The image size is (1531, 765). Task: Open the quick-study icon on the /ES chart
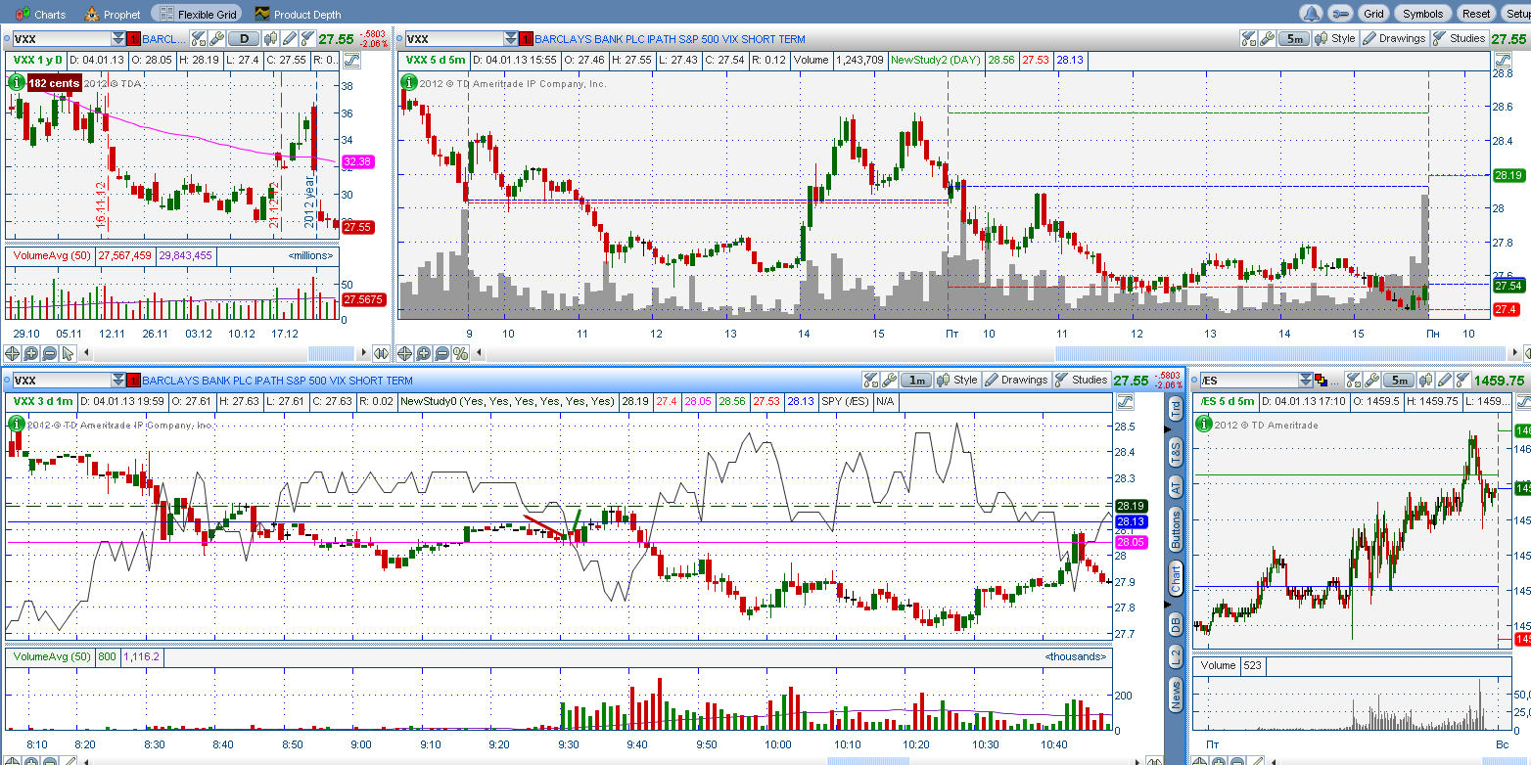pyautogui.click(x=1353, y=381)
